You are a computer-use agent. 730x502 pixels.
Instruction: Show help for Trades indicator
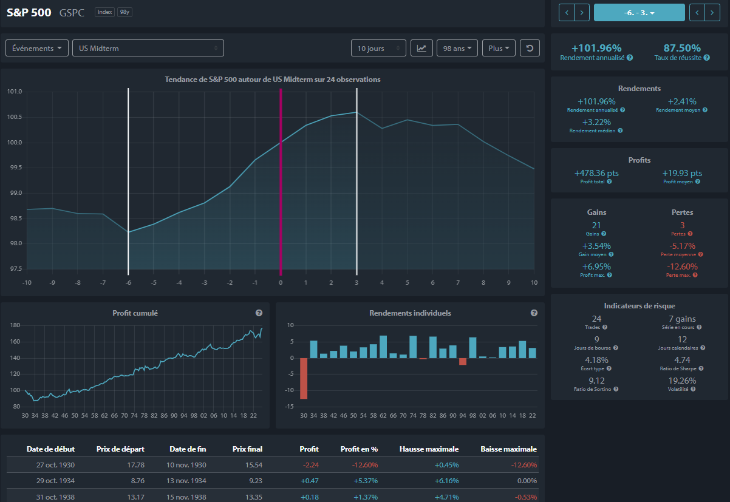point(604,327)
